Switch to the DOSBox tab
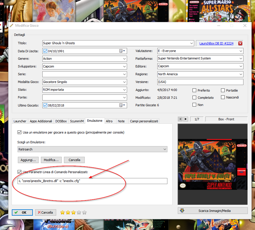255x230 pixels. pos(61,121)
